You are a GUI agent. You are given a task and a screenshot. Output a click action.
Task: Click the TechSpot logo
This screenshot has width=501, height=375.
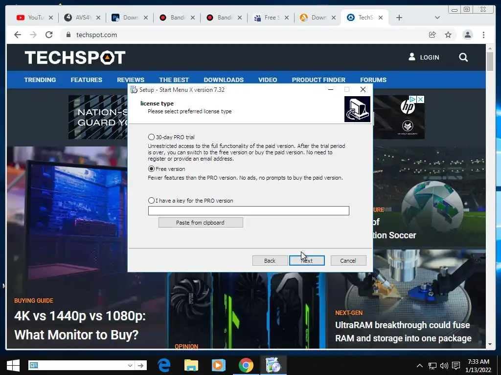[x=75, y=58]
